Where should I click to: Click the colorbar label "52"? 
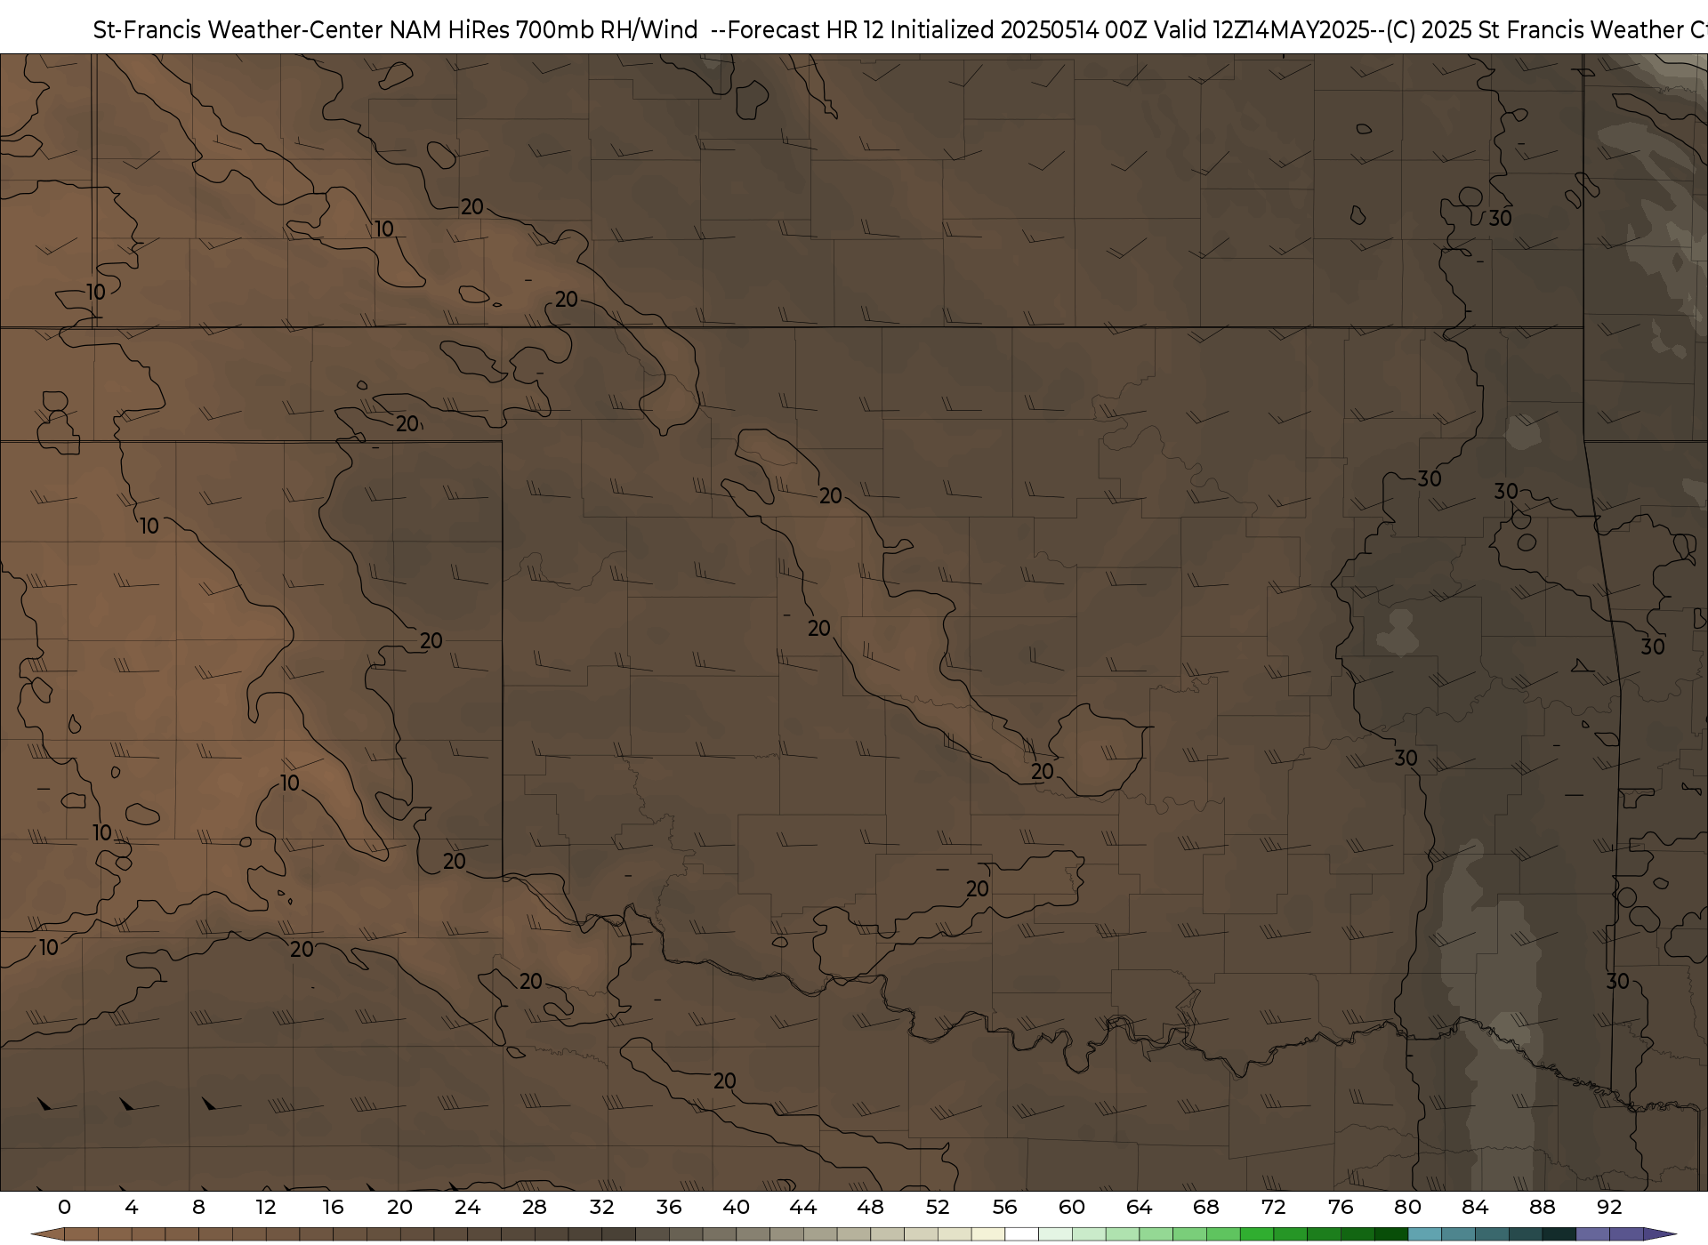[x=938, y=1207]
